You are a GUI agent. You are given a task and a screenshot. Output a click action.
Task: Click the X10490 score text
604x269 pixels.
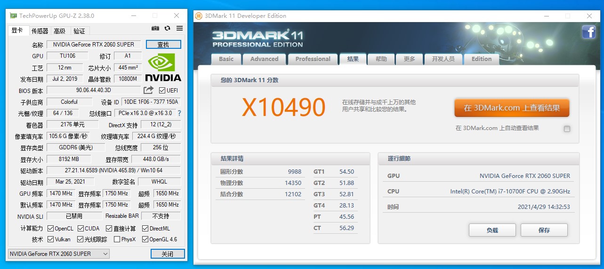point(283,108)
